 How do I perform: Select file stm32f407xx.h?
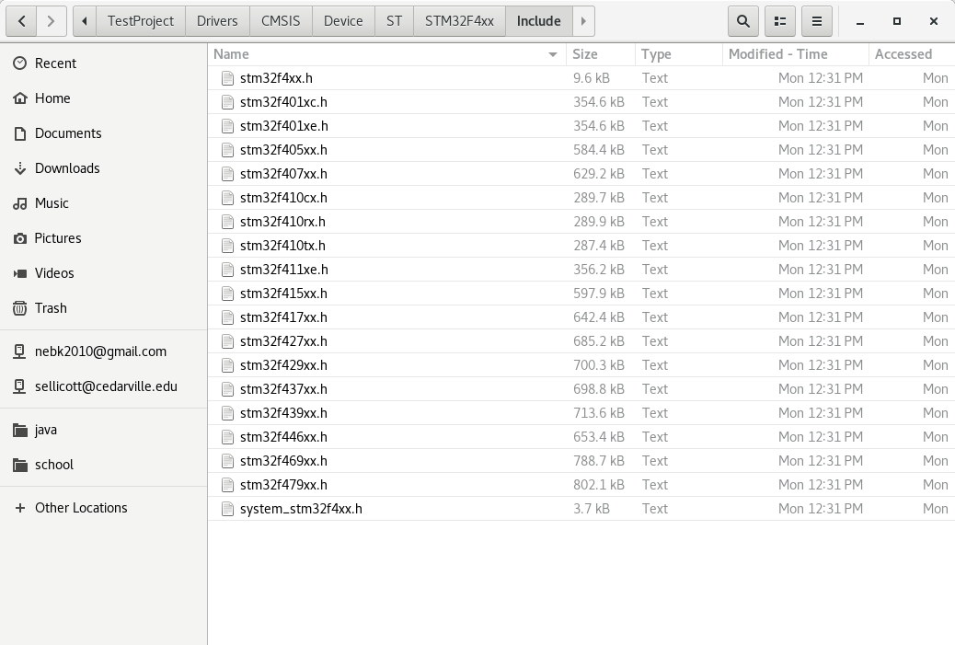[581, 174]
